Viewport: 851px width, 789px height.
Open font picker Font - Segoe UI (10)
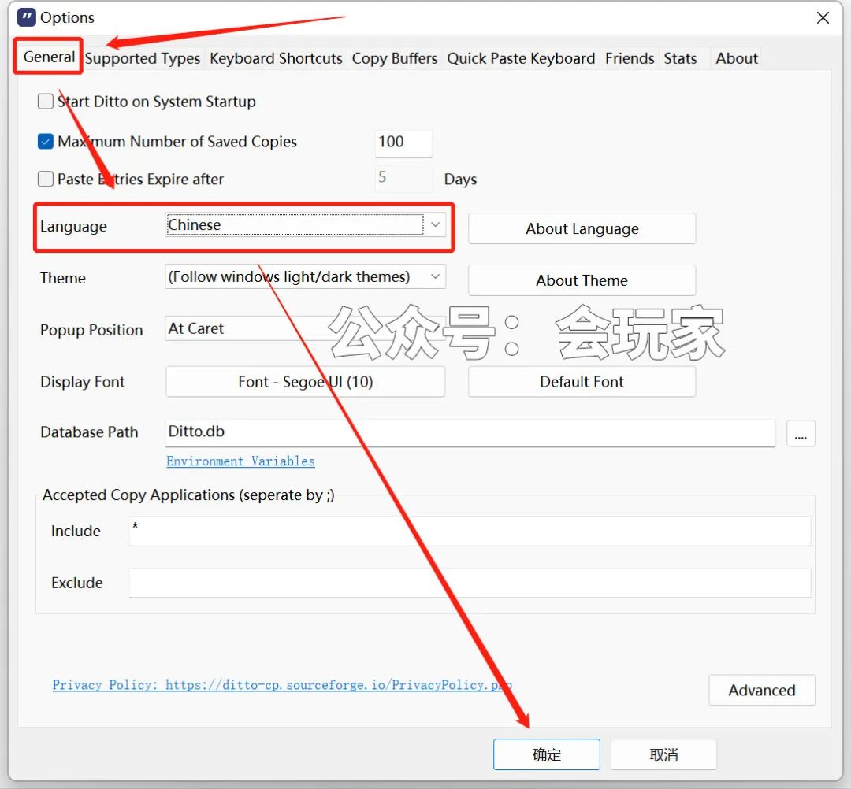pos(305,382)
